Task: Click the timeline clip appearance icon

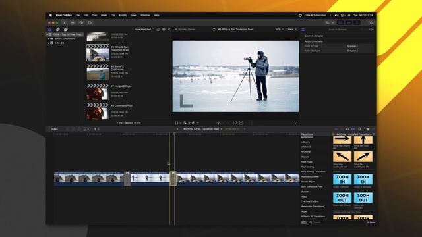Action: click(360, 129)
